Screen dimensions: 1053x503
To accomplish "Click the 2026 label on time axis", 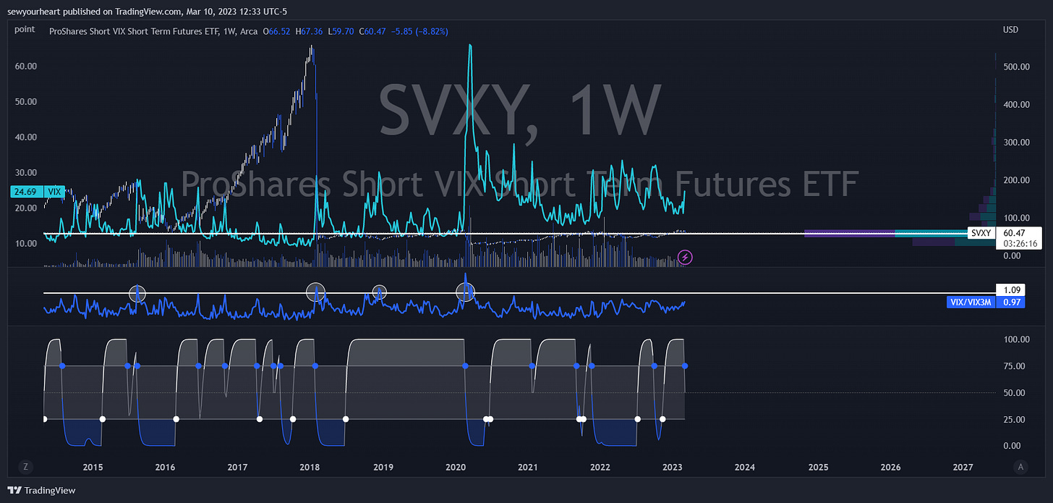I will (890, 467).
